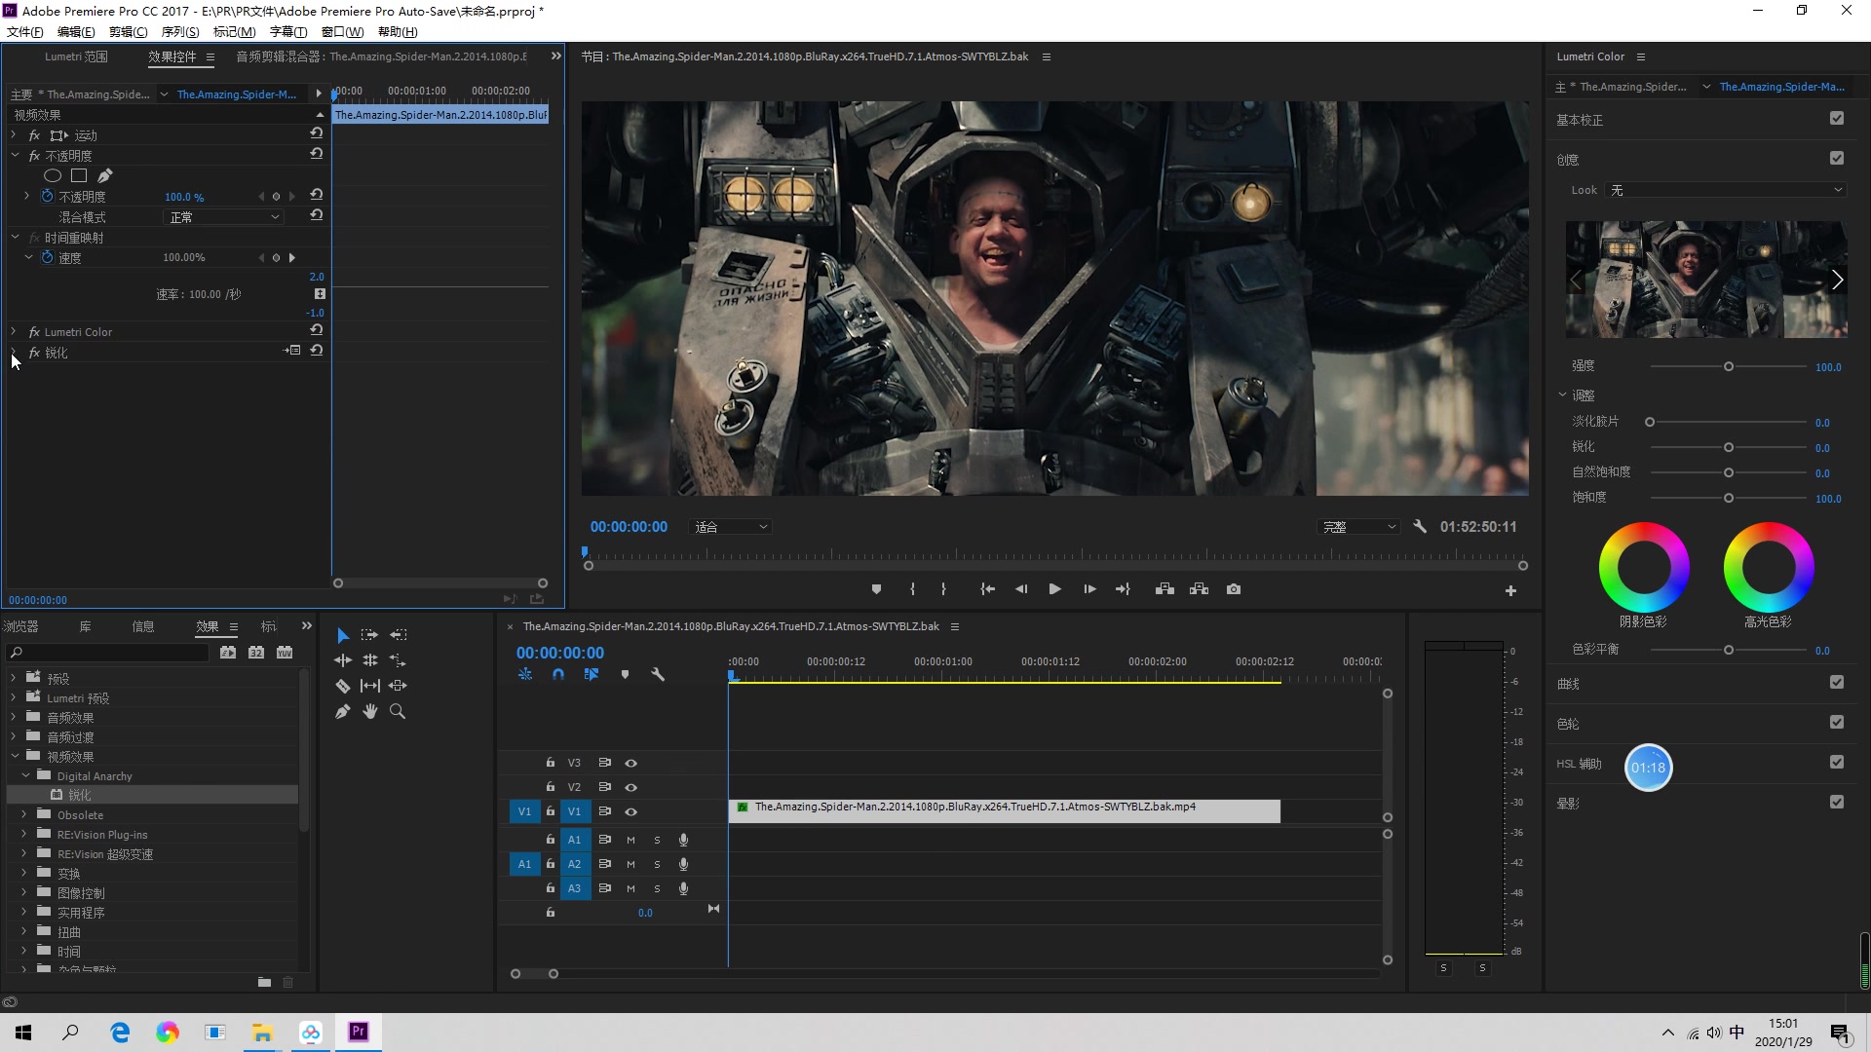Viewport: 1871px width, 1052px height.
Task: Open the Sequence menu
Action: click(x=180, y=32)
